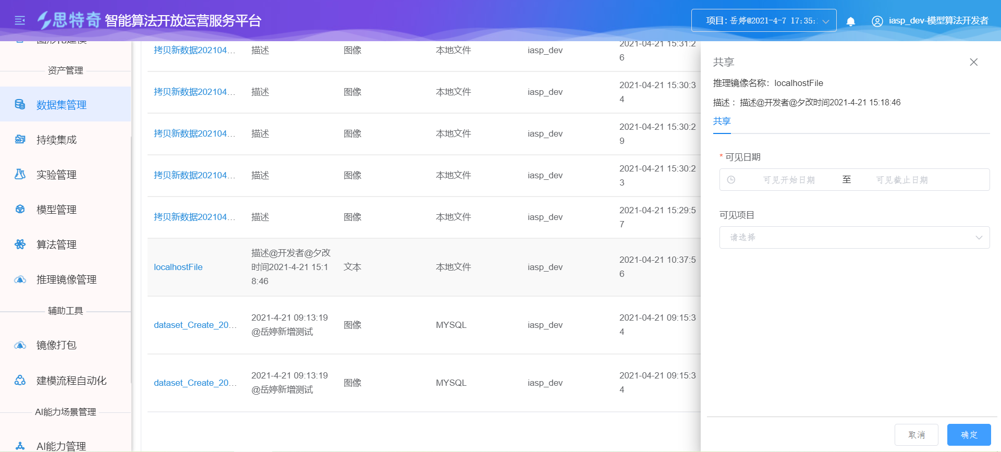
Task: Close the 共享 panel with the X
Action: pos(973,62)
